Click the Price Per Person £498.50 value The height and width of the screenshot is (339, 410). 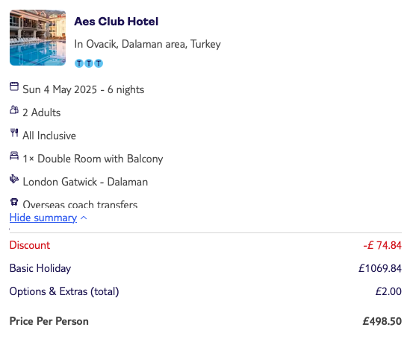[382, 321]
